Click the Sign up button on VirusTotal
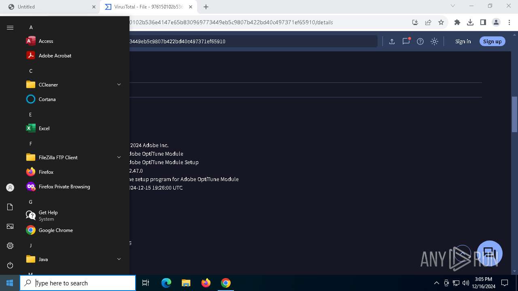Viewport: 518px width, 291px height. [x=492, y=41]
